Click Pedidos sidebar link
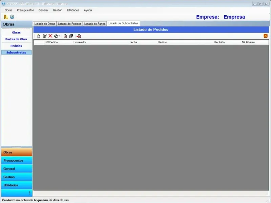The width and height of the screenshot is (271, 203). [16, 46]
